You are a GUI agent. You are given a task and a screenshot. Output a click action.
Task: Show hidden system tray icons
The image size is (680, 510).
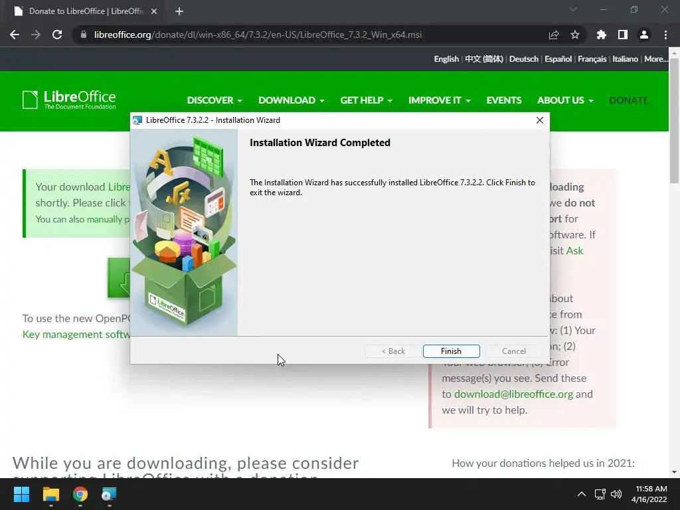(x=582, y=494)
